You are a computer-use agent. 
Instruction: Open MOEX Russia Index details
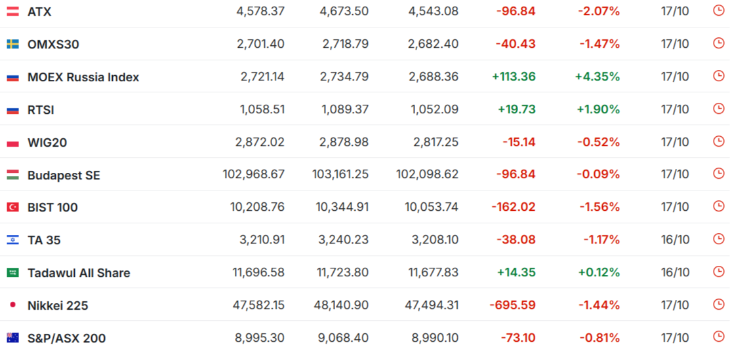[x=83, y=77]
